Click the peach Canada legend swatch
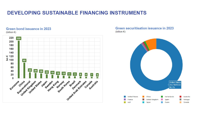This screenshot has height=119, width=212. pos(180,102)
